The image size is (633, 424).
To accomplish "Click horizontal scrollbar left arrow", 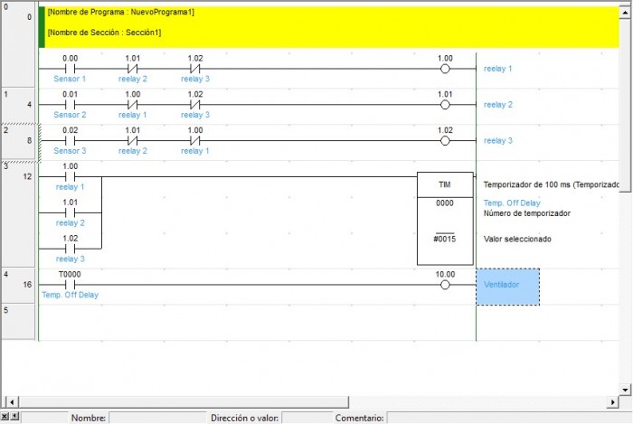I will [12, 401].
